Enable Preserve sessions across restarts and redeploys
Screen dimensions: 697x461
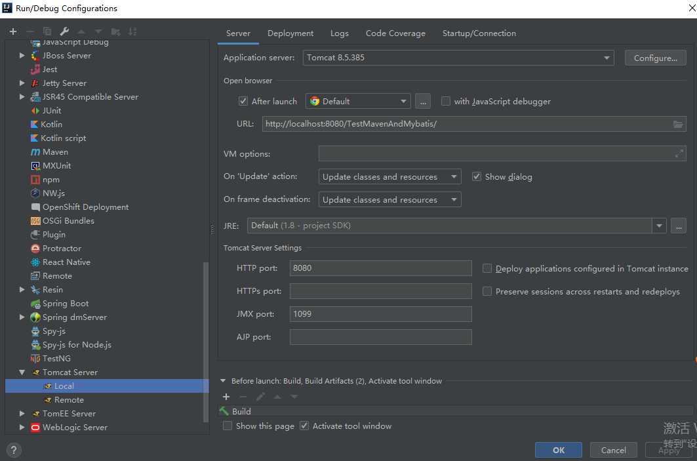click(x=487, y=291)
